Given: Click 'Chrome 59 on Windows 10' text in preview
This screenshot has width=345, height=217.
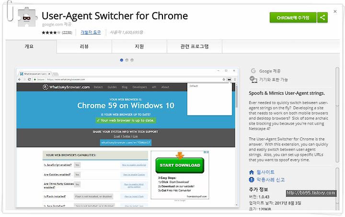Looking at the screenshot, I should pyautogui.click(x=126, y=105).
